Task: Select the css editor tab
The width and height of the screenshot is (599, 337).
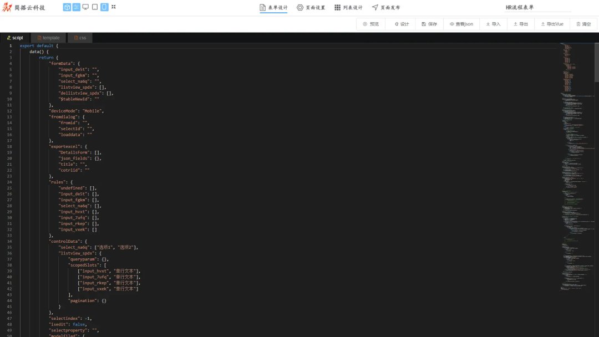Action: 80,38
